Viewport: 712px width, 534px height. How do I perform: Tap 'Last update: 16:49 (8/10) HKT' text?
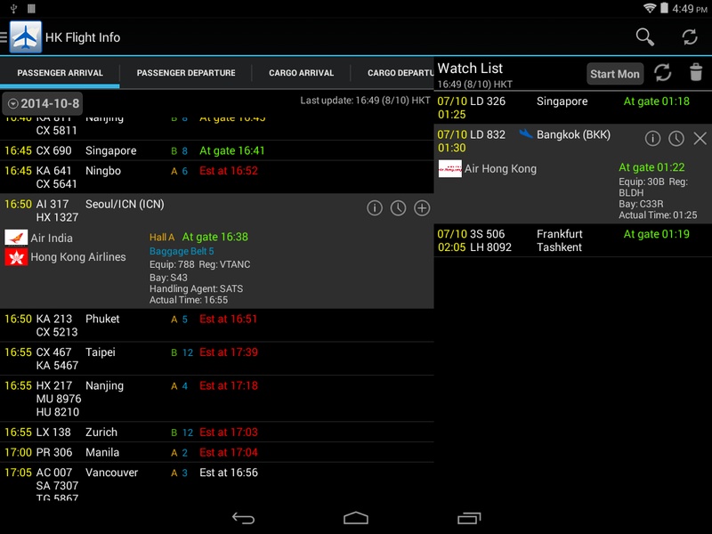(x=365, y=101)
